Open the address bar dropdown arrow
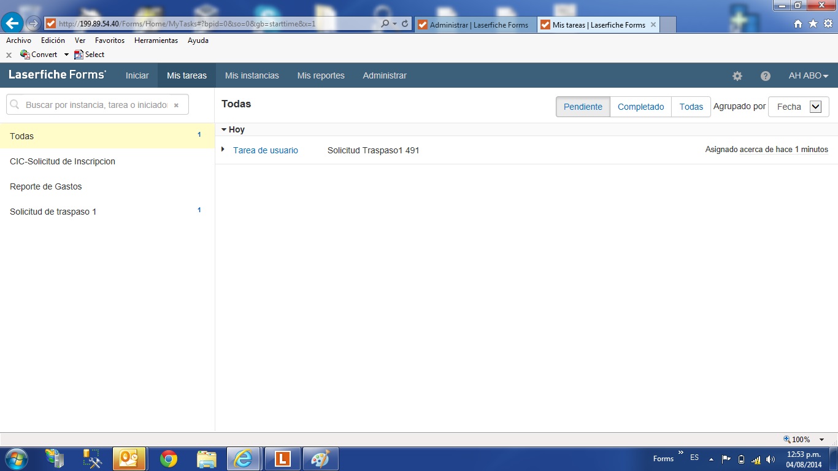 395,24
